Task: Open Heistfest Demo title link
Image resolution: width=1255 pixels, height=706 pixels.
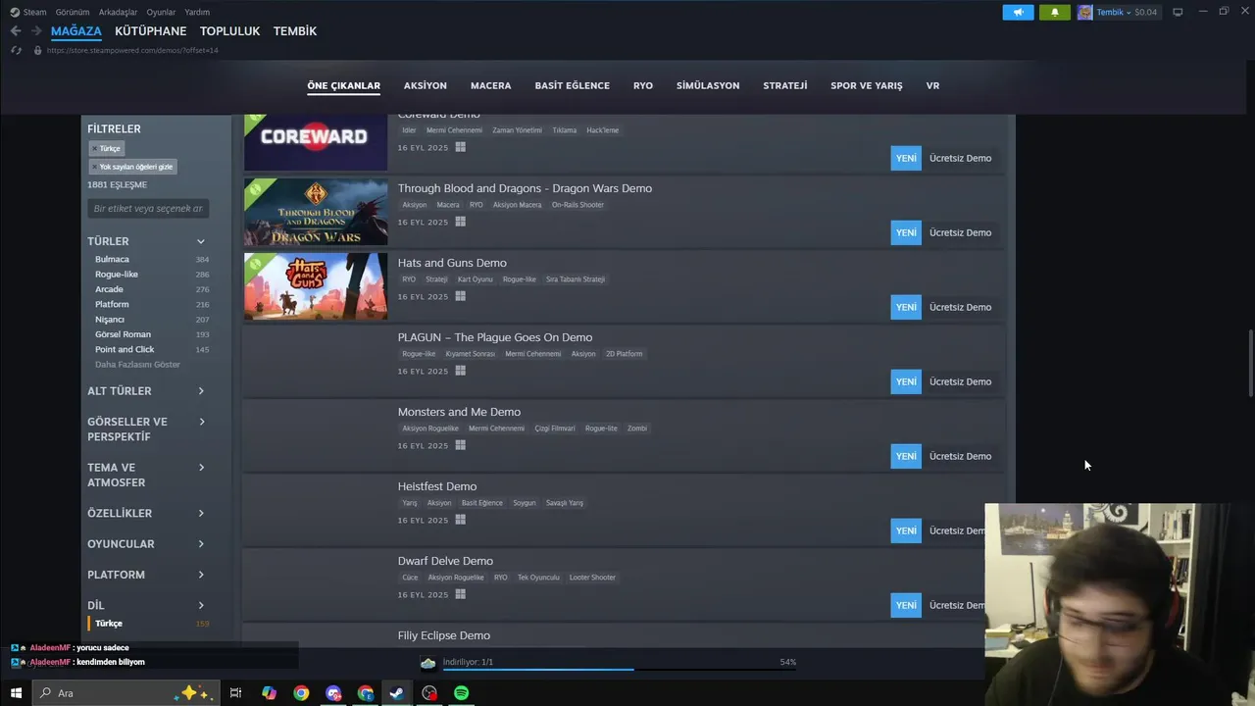Action: (437, 486)
